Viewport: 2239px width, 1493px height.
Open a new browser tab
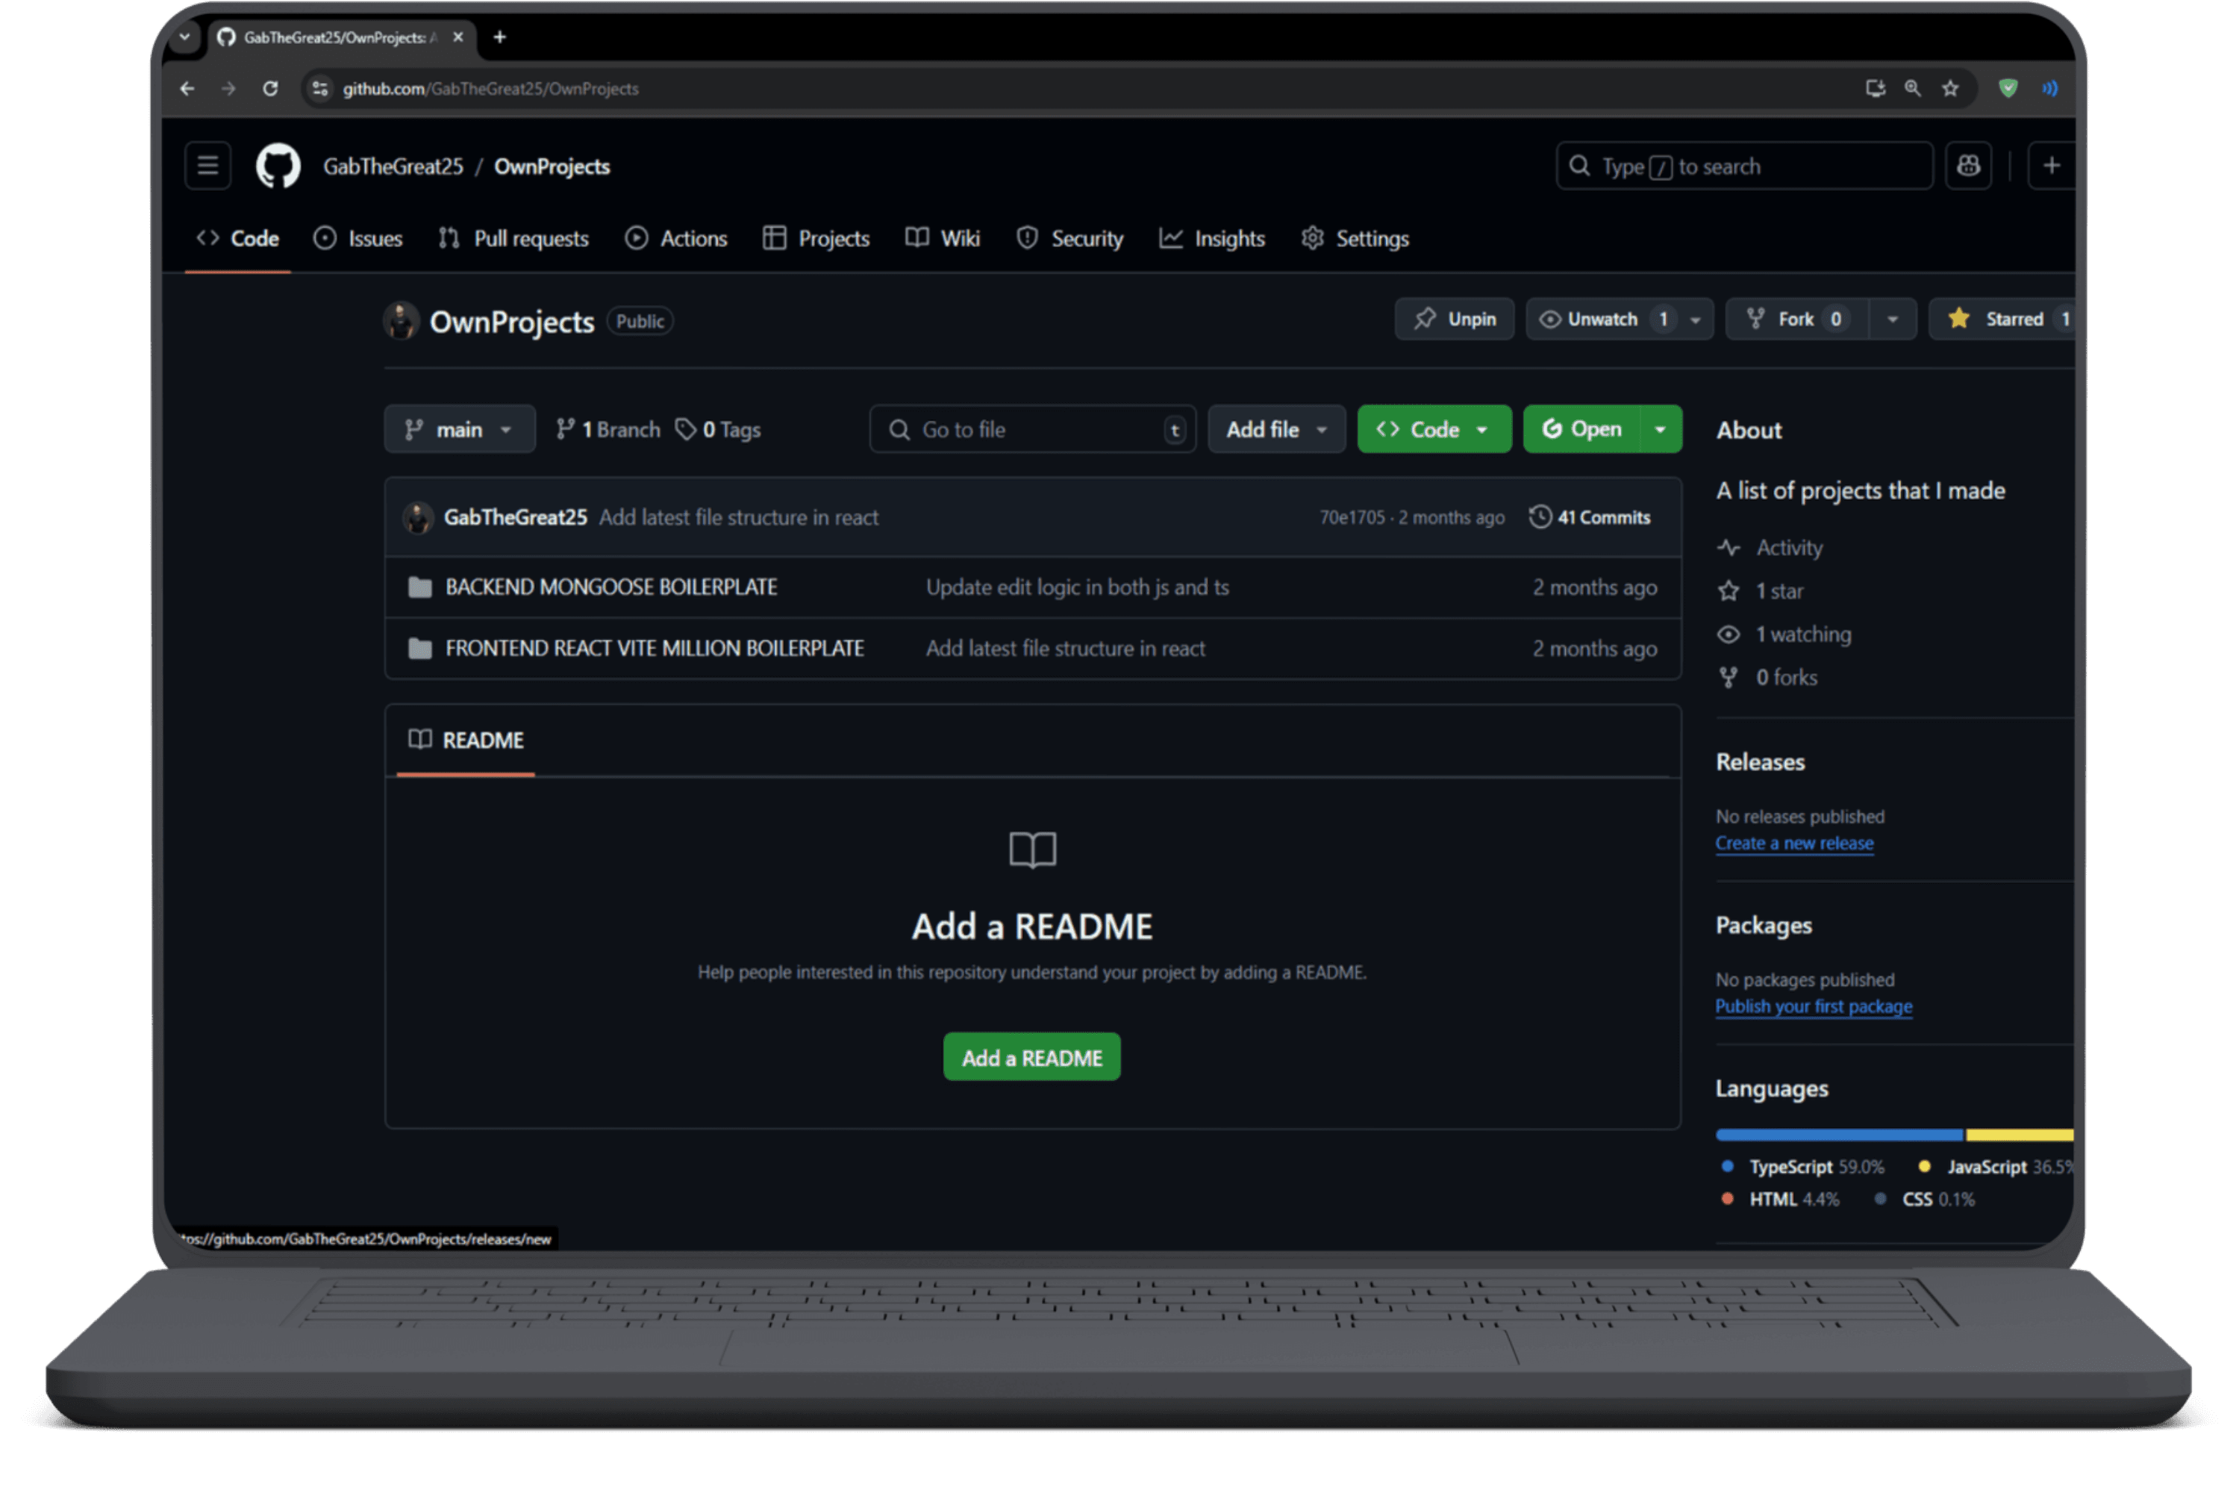pyautogui.click(x=500, y=37)
